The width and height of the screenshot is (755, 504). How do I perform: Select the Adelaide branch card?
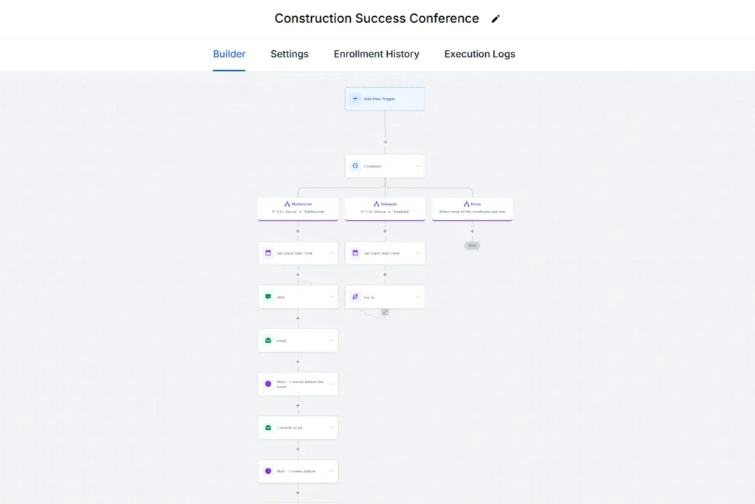(385, 208)
